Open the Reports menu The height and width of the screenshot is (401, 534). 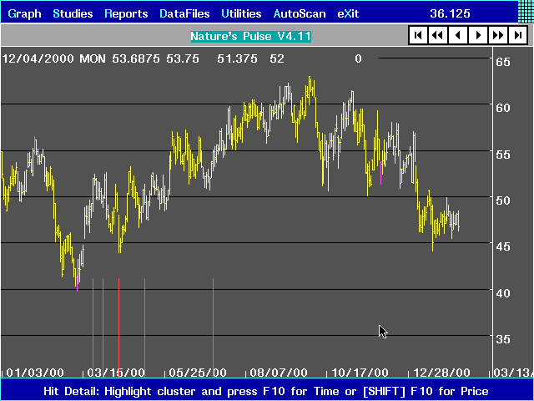click(126, 13)
